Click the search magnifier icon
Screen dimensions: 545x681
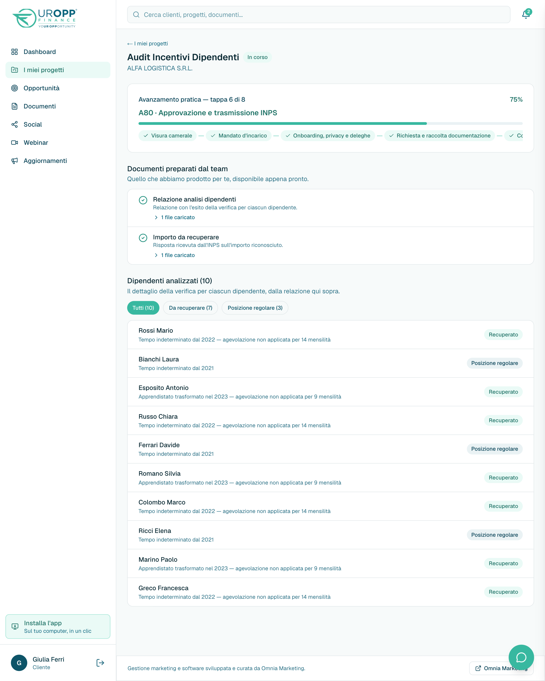pyautogui.click(x=136, y=15)
